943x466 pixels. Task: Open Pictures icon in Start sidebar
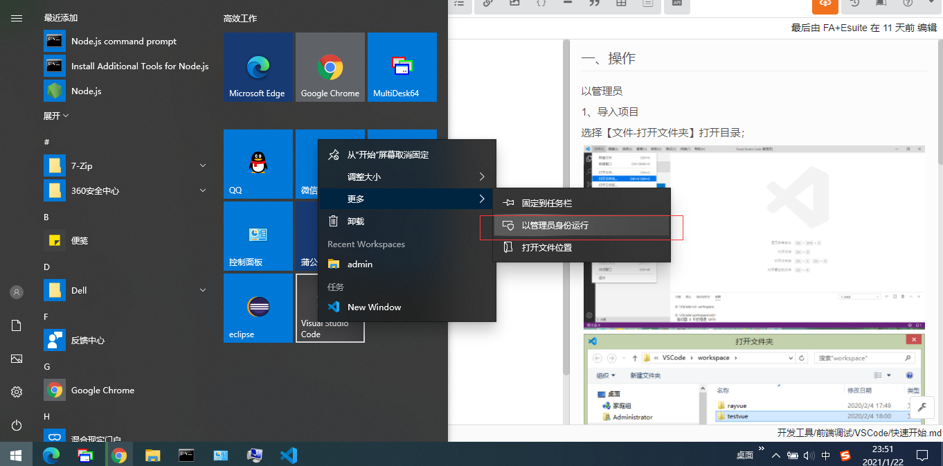[x=17, y=359]
